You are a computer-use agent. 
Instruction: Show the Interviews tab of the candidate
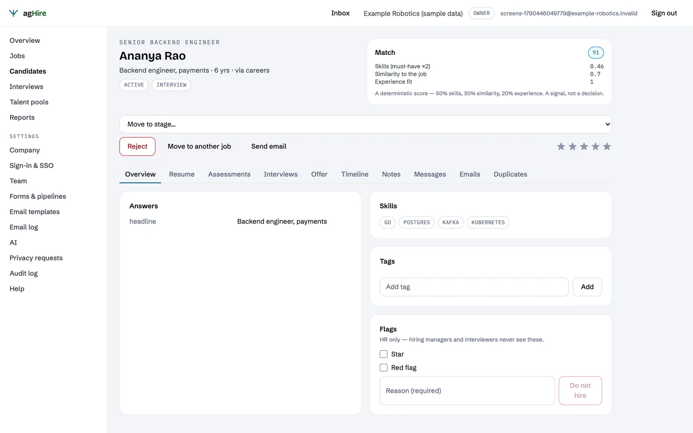click(281, 174)
